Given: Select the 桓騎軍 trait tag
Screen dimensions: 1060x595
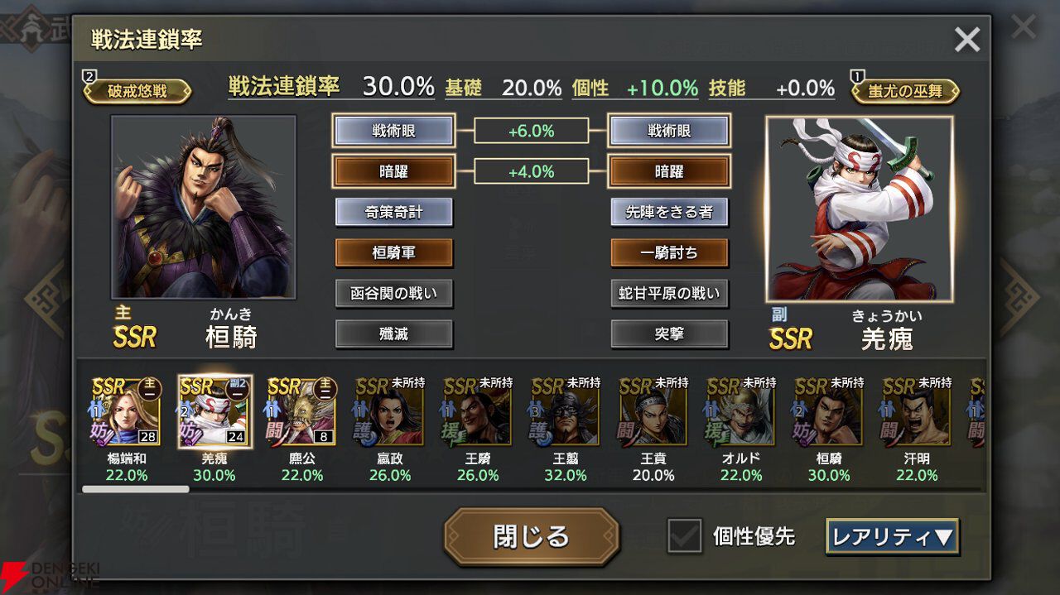Looking at the screenshot, I should (394, 253).
